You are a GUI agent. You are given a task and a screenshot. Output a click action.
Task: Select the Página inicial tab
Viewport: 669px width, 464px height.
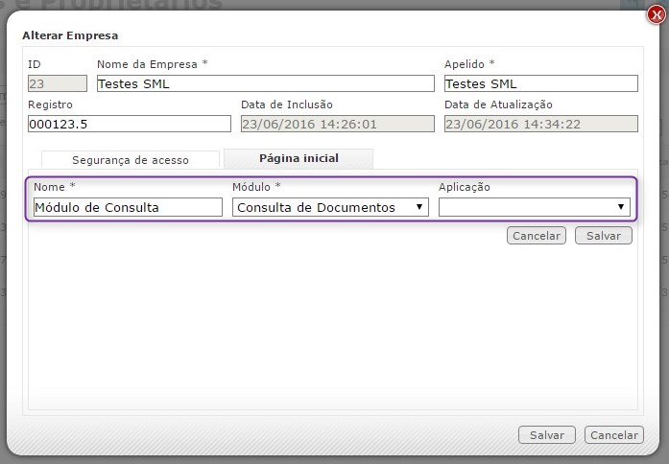(298, 158)
